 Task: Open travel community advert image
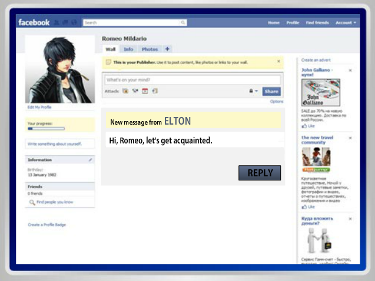point(316,159)
